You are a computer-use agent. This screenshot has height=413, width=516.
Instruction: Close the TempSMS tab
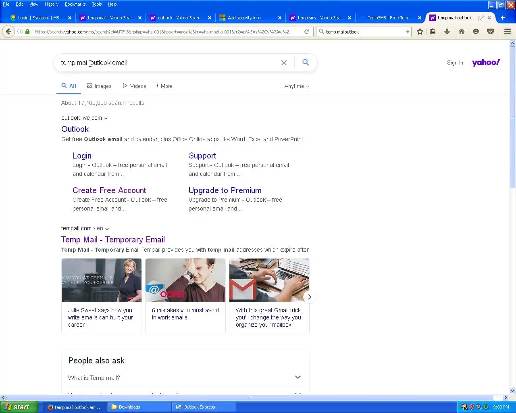coord(420,18)
